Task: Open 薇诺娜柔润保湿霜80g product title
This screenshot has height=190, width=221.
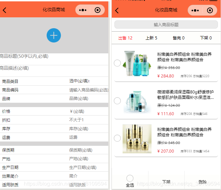Action: (x=185, y=94)
